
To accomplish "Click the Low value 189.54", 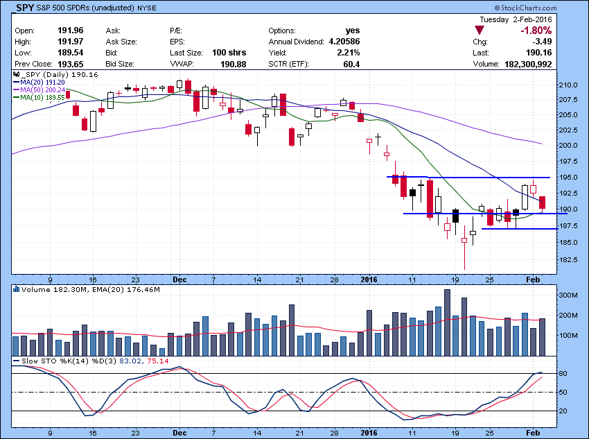I will [x=71, y=53].
